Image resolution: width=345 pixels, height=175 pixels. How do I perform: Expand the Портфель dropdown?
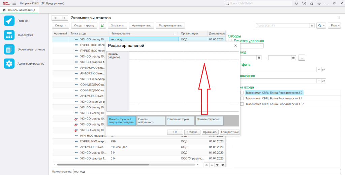tap(319, 69)
